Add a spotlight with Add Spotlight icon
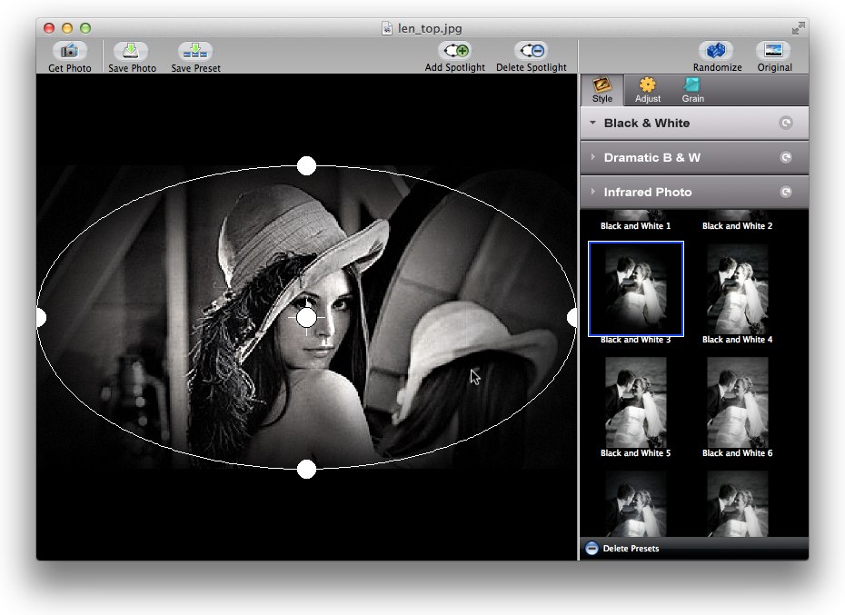845x615 pixels. (x=456, y=51)
